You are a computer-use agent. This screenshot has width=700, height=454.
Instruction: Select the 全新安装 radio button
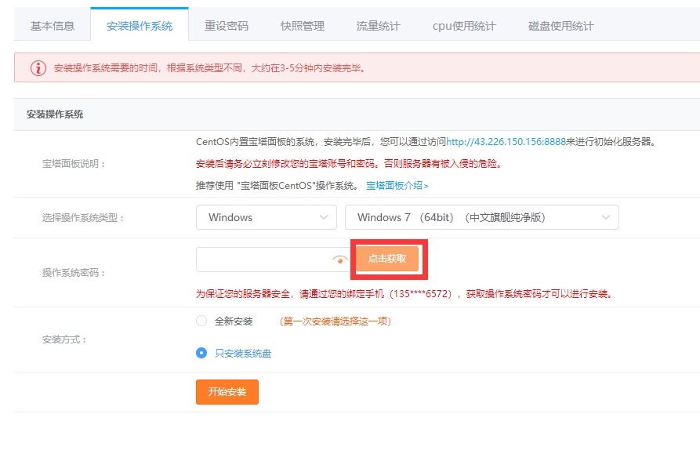click(x=201, y=321)
